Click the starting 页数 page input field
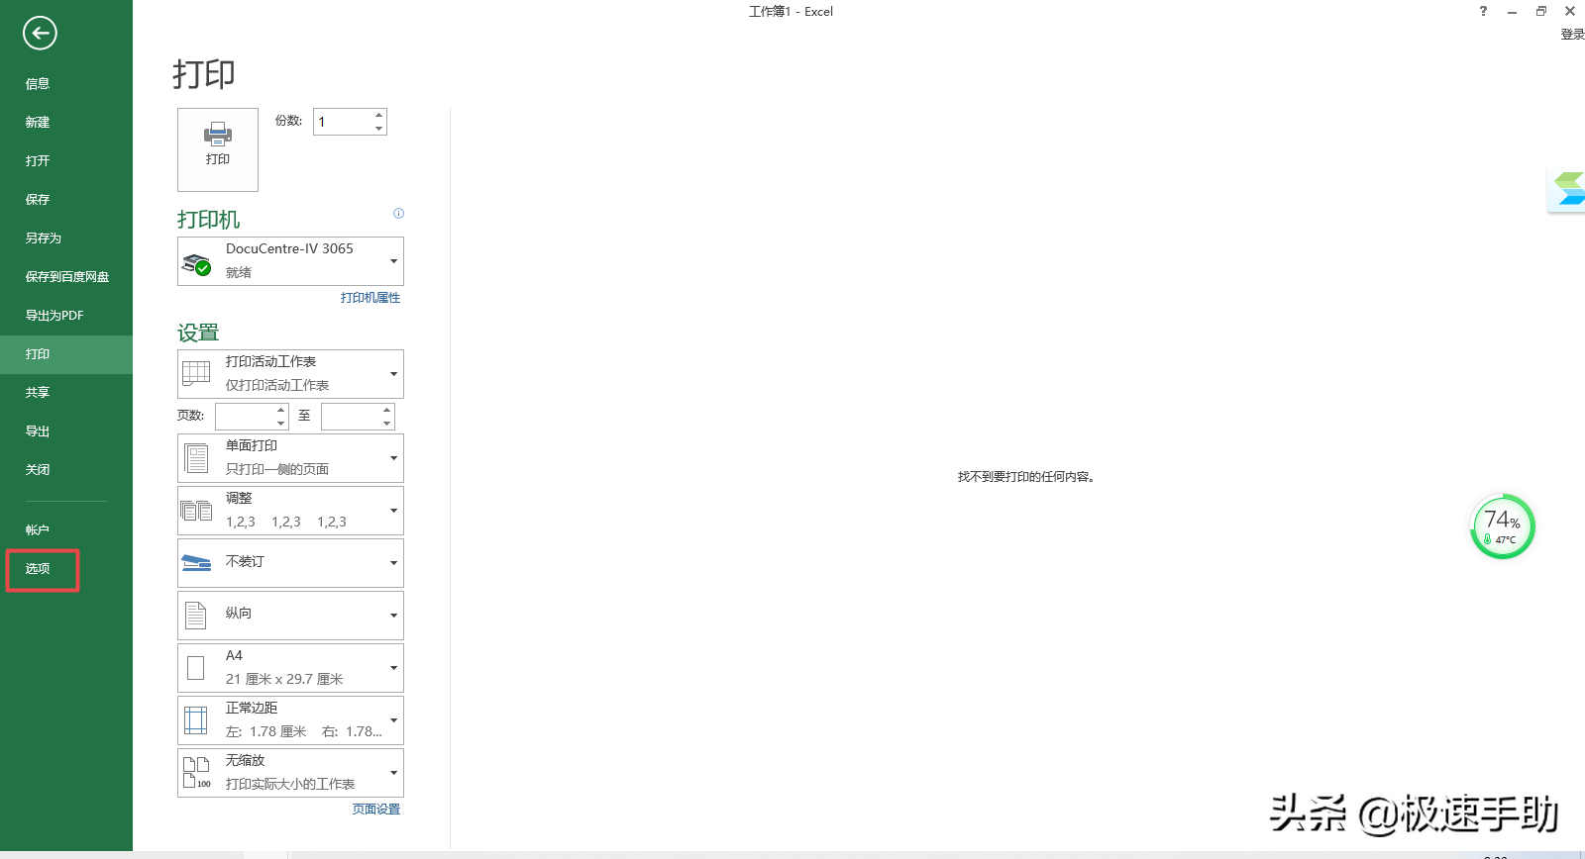The image size is (1585, 859). (245, 417)
